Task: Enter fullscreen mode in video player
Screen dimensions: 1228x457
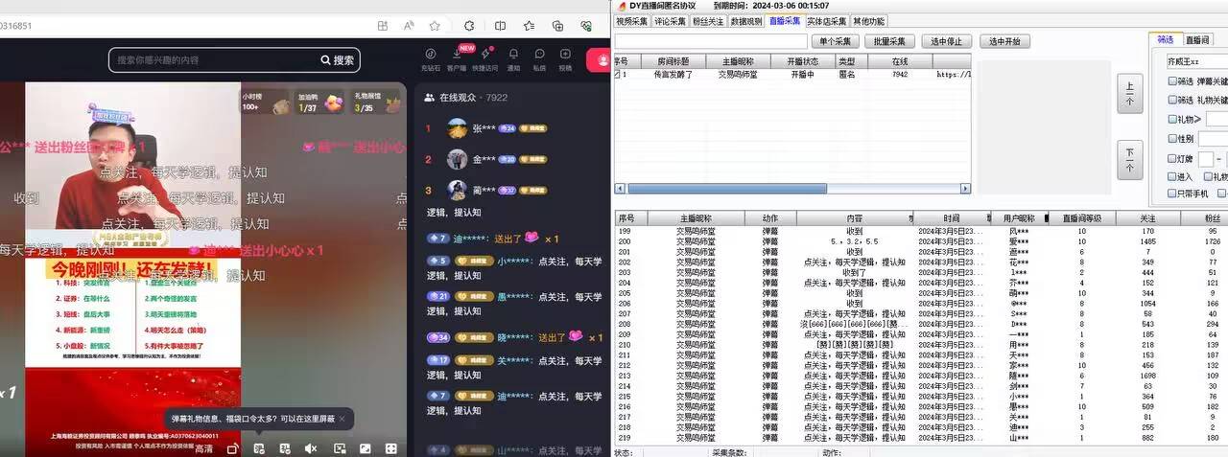Action: click(390, 448)
